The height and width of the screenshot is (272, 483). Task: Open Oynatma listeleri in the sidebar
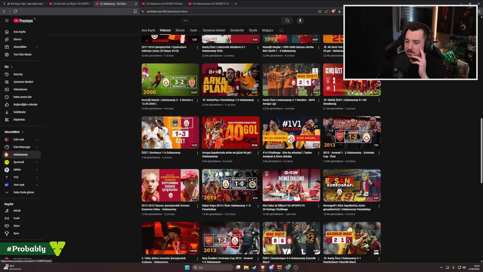[20, 82]
